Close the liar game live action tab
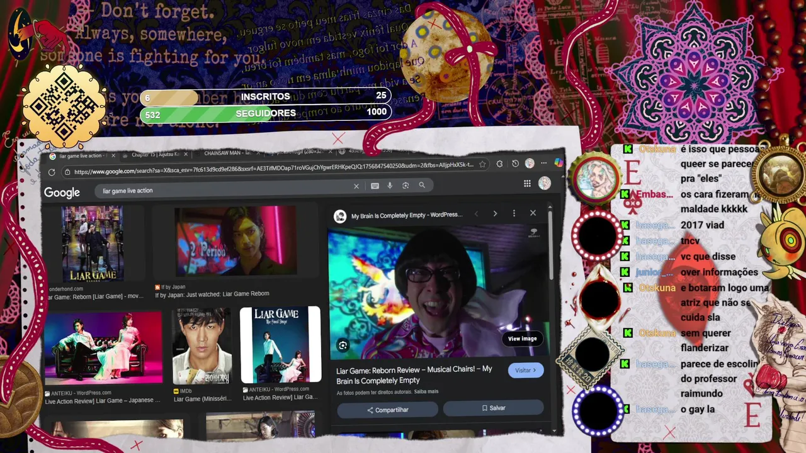Image resolution: width=806 pixels, height=453 pixels. point(113,155)
